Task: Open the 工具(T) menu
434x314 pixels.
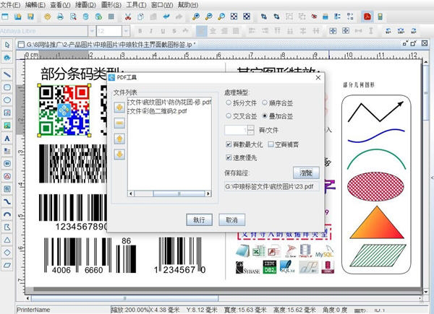Action: tap(135, 4)
